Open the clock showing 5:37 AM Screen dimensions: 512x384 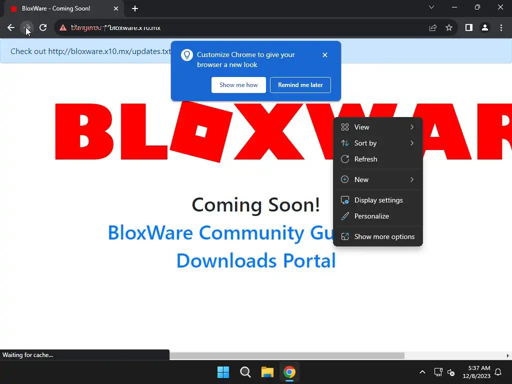click(476, 372)
